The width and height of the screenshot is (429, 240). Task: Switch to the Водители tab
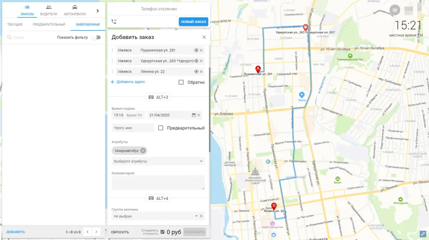point(49,10)
